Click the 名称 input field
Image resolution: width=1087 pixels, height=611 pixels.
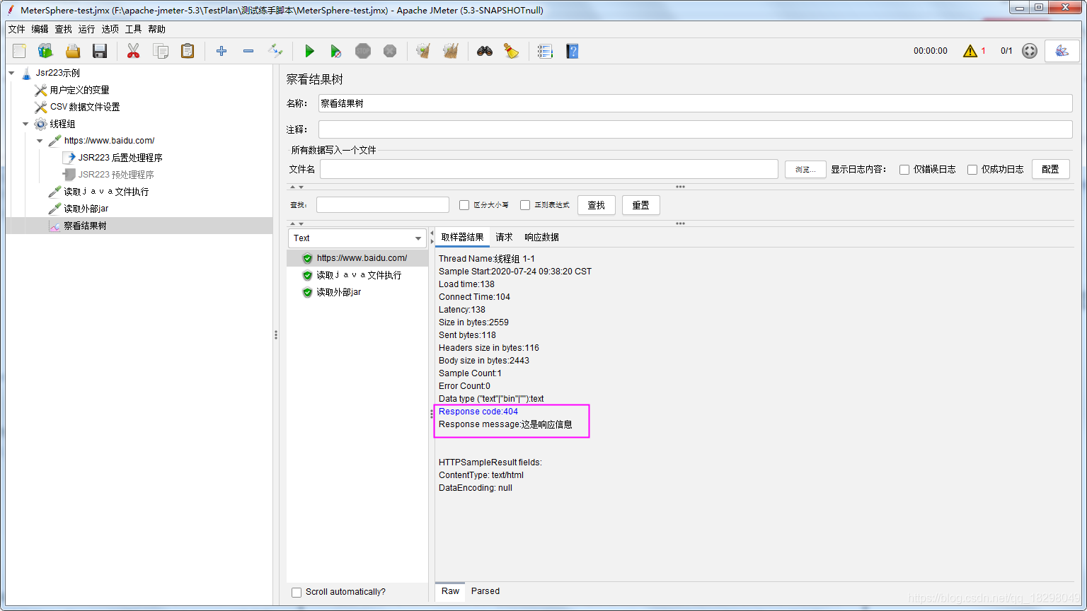(x=696, y=103)
